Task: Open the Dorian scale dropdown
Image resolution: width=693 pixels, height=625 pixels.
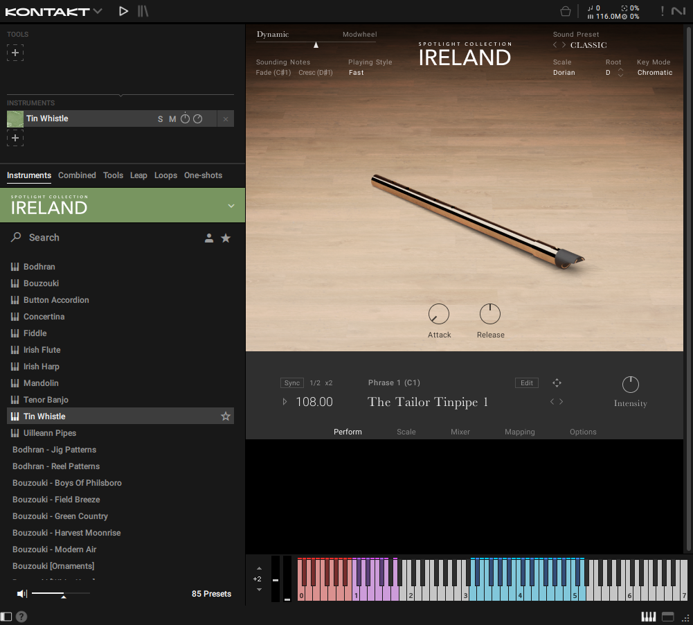Action: coord(564,73)
